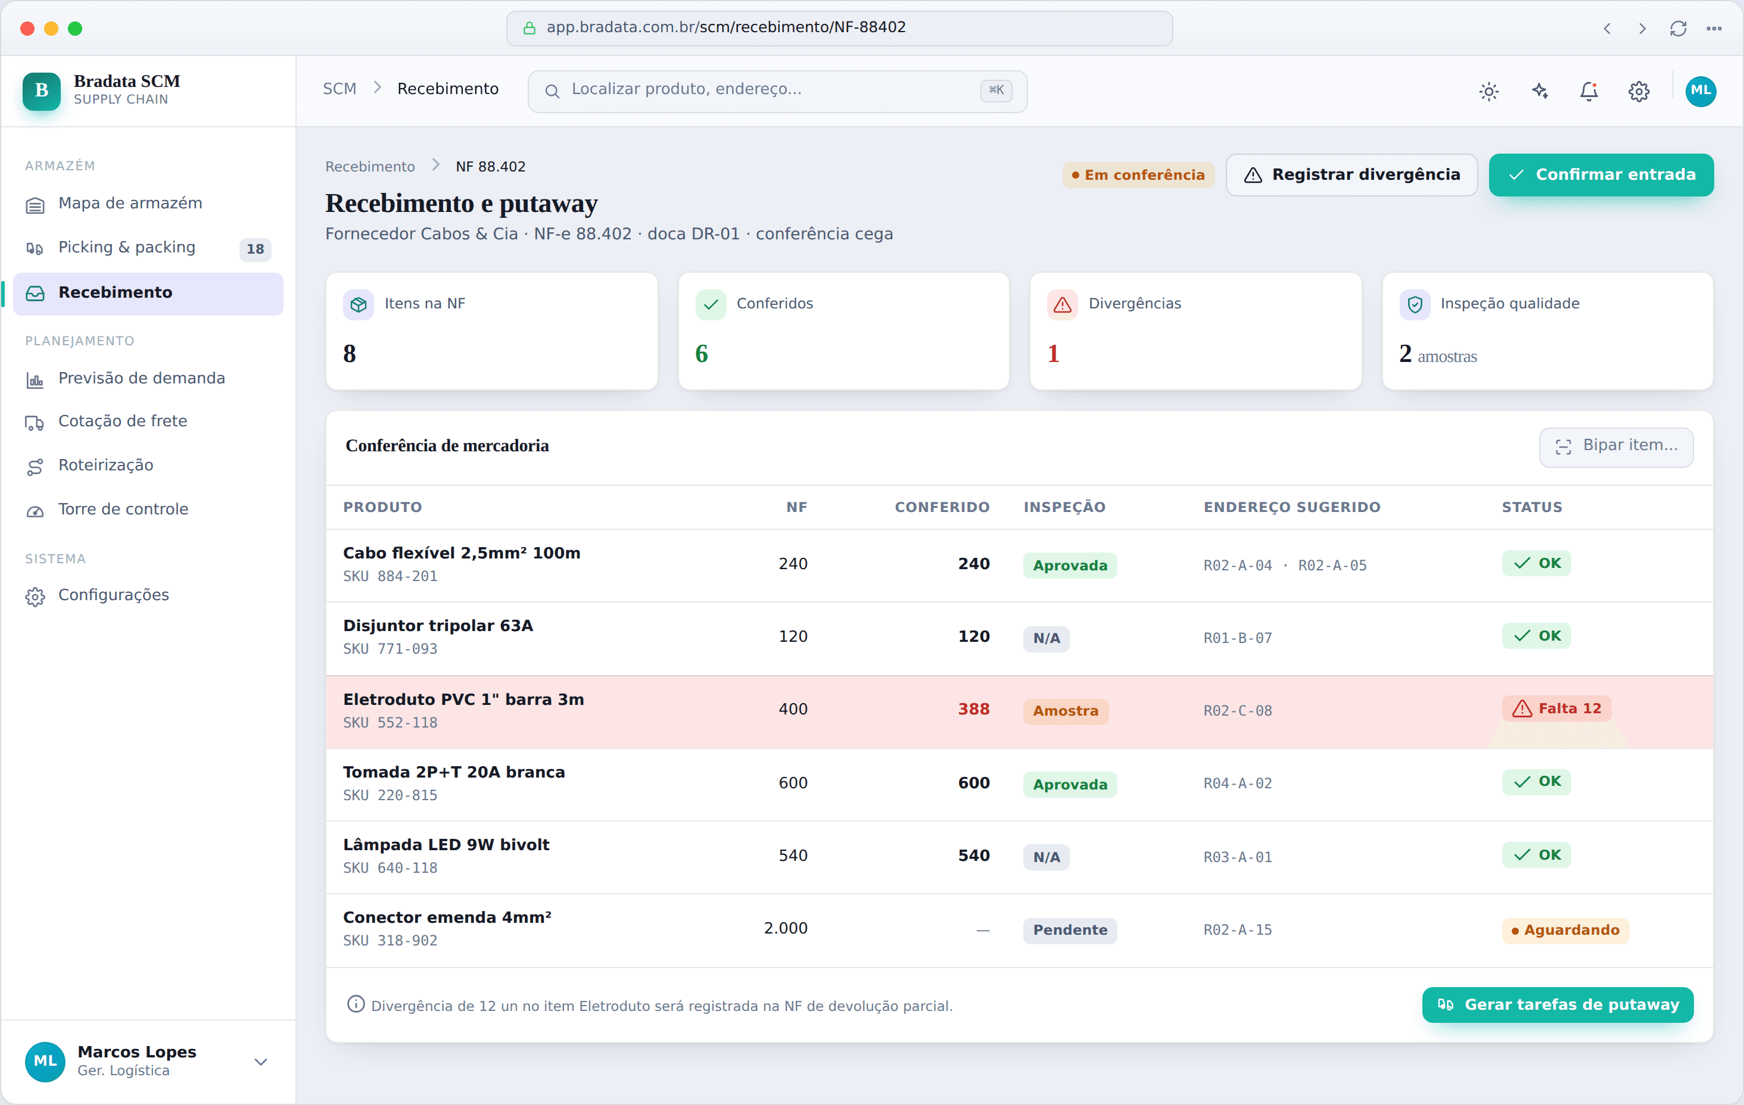1744x1105 pixels.
Task: Click Tomada 2P+T 20A branca row
Action: [x=1019, y=784]
